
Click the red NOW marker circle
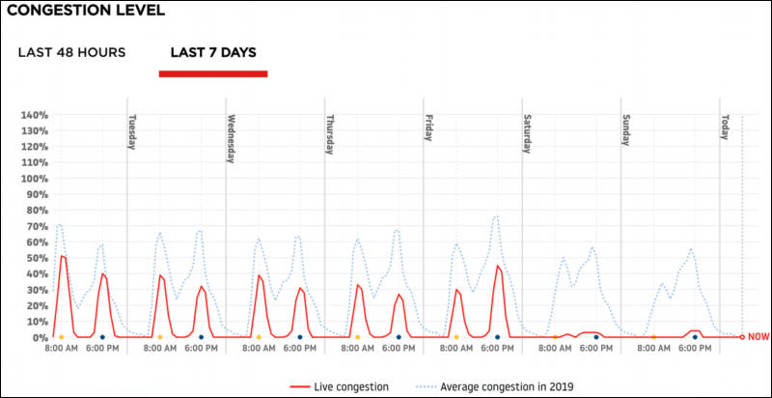[742, 337]
